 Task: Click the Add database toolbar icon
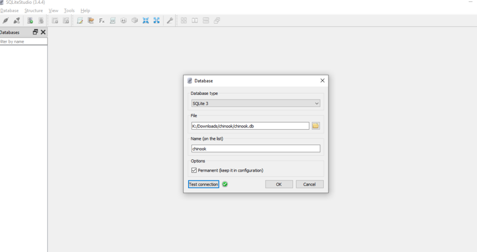[30, 20]
